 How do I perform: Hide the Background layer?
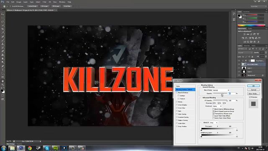click(239, 75)
